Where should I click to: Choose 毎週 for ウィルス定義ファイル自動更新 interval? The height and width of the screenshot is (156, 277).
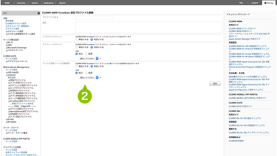click(x=86, y=73)
